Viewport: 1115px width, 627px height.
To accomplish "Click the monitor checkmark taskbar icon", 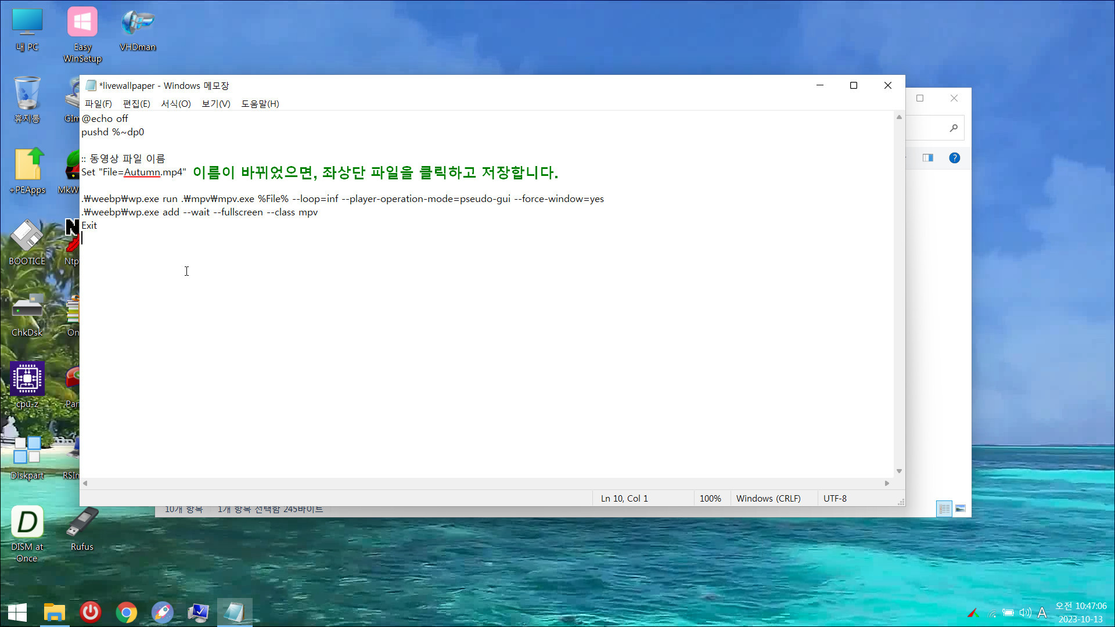I will pyautogui.click(x=199, y=612).
